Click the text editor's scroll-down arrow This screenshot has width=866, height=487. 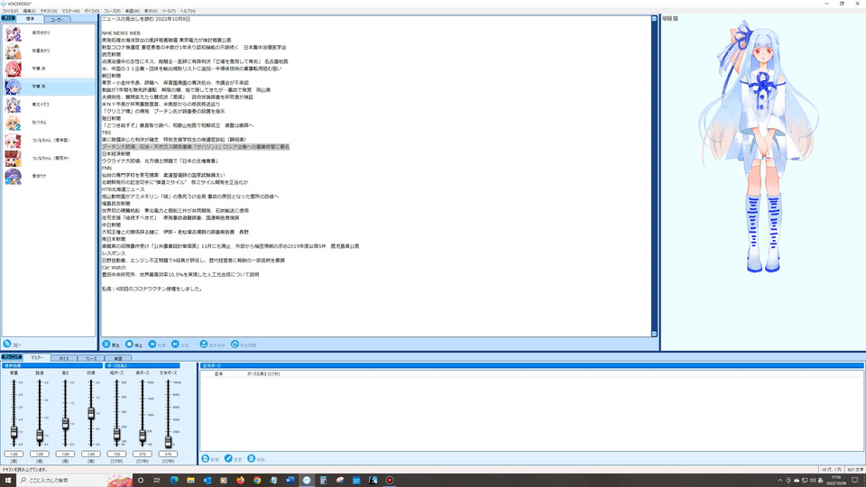(x=654, y=334)
